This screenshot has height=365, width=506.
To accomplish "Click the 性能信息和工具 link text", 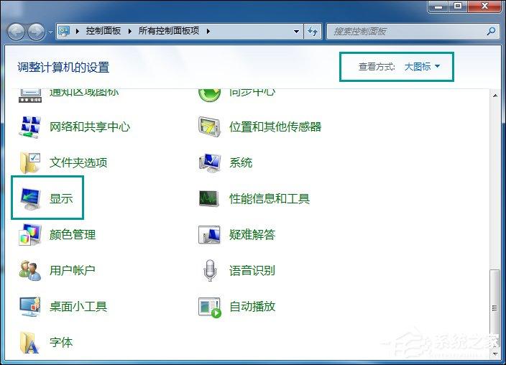I will [270, 198].
